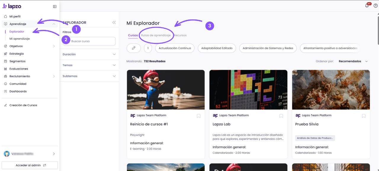The image size is (379, 171).
Task: Focus the Buscar curso search field
Action: [89, 41]
